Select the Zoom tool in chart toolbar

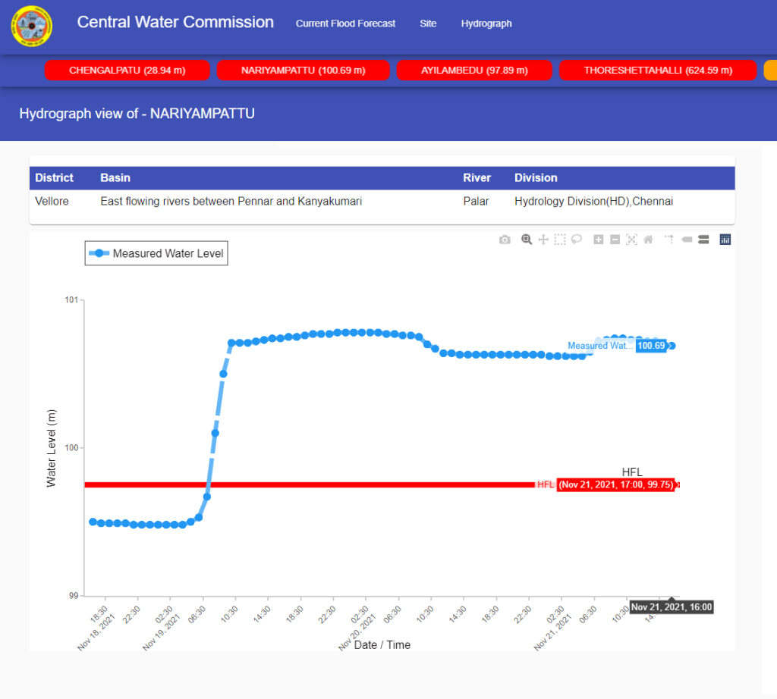pyautogui.click(x=527, y=240)
